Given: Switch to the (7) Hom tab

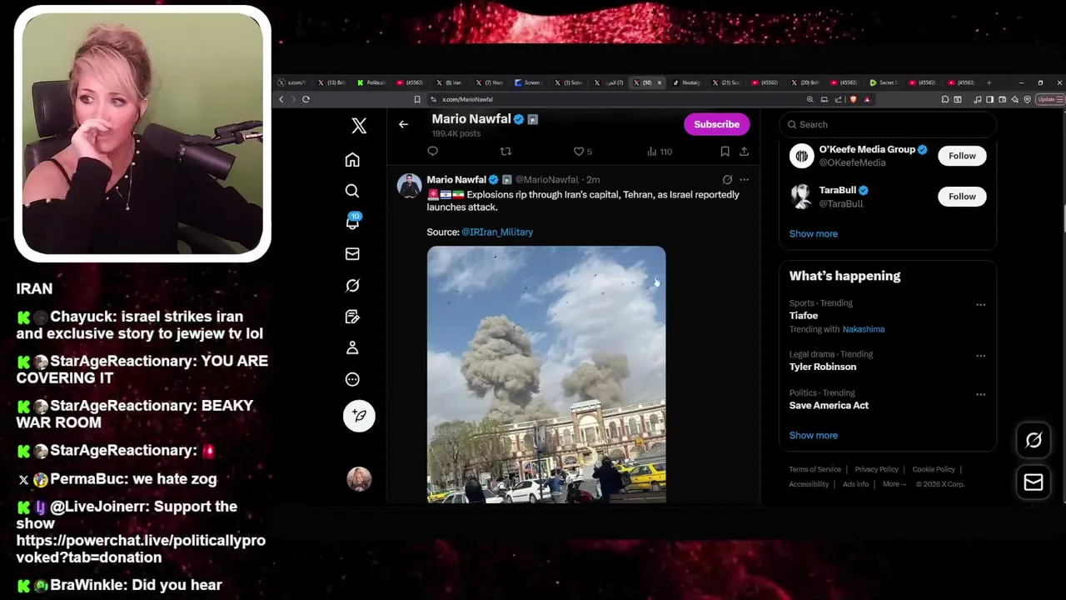Looking at the screenshot, I should click(491, 82).
